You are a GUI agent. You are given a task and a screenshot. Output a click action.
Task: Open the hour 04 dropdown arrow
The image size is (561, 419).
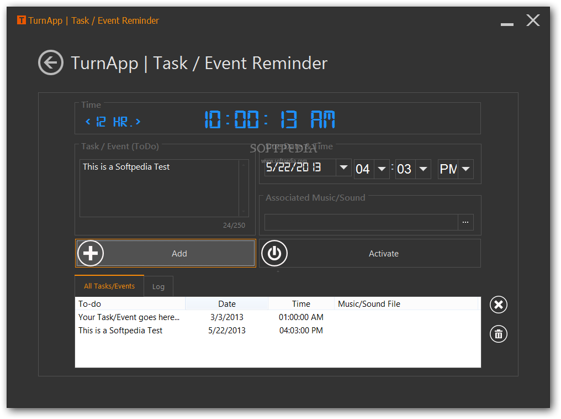point(382,169)
